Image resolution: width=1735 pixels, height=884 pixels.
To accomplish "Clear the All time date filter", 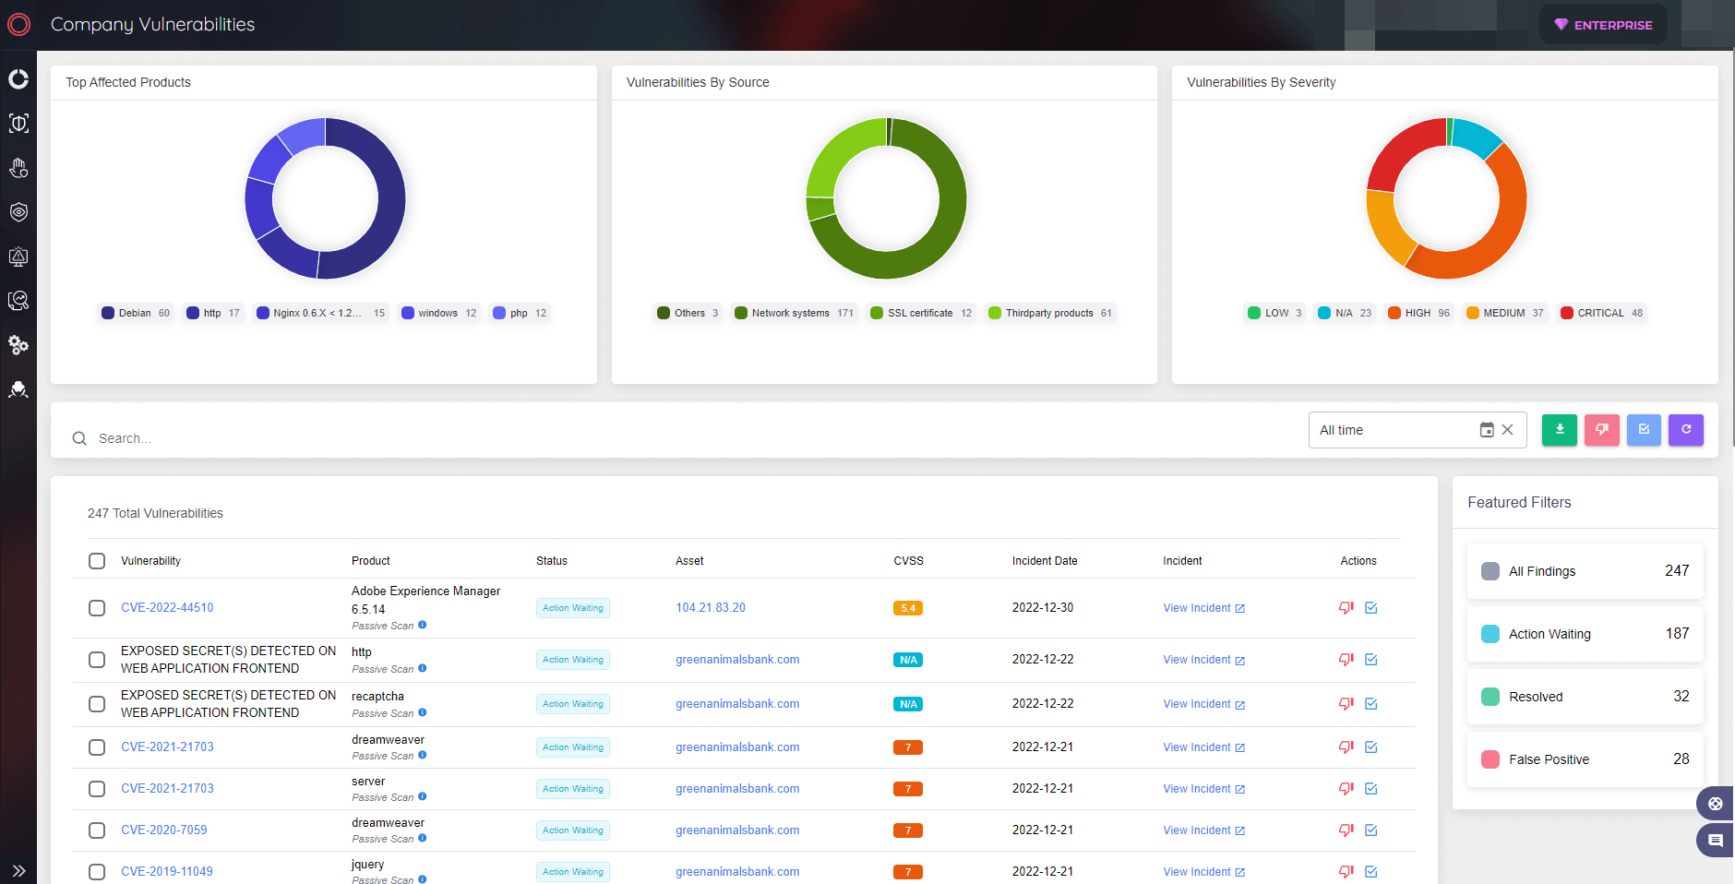I will tap(1507, 430).
